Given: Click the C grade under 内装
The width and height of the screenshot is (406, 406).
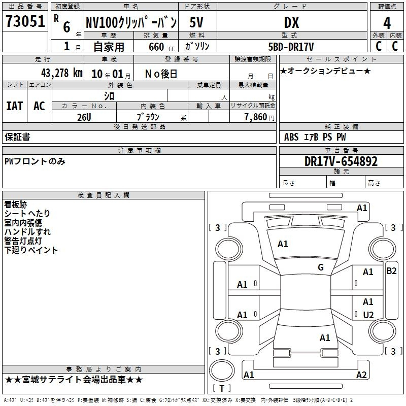Looking at the screenshot, I should [x=395, y=46].
